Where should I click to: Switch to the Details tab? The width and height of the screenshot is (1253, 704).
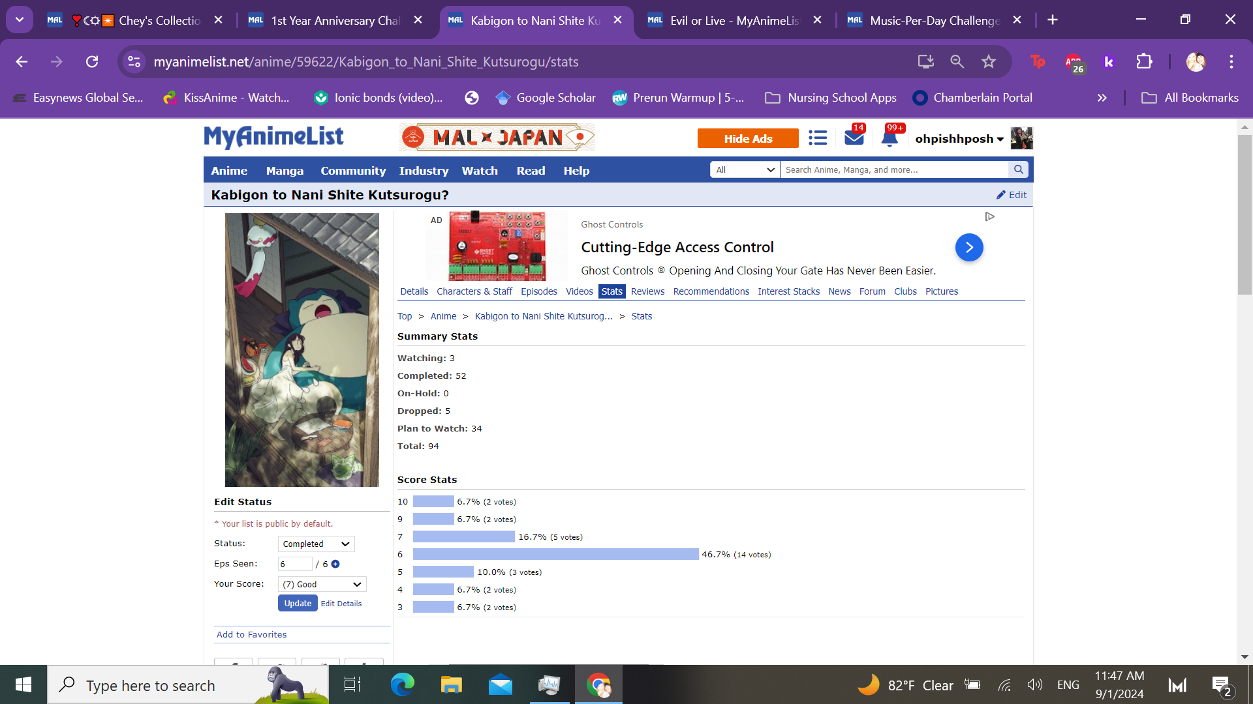tap(414, 291)
